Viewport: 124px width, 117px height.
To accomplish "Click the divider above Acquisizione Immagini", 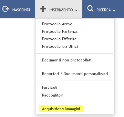I will [x=75, y=102].
